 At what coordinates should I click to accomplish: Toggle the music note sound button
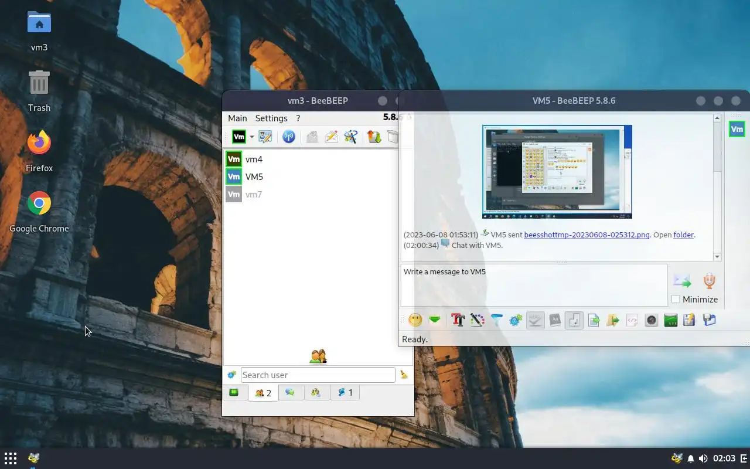574,320
